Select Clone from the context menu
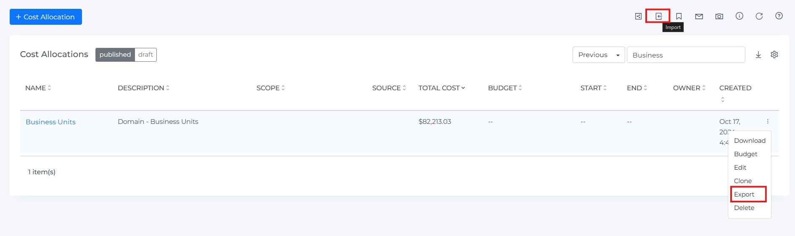 (x=743, y=181)
